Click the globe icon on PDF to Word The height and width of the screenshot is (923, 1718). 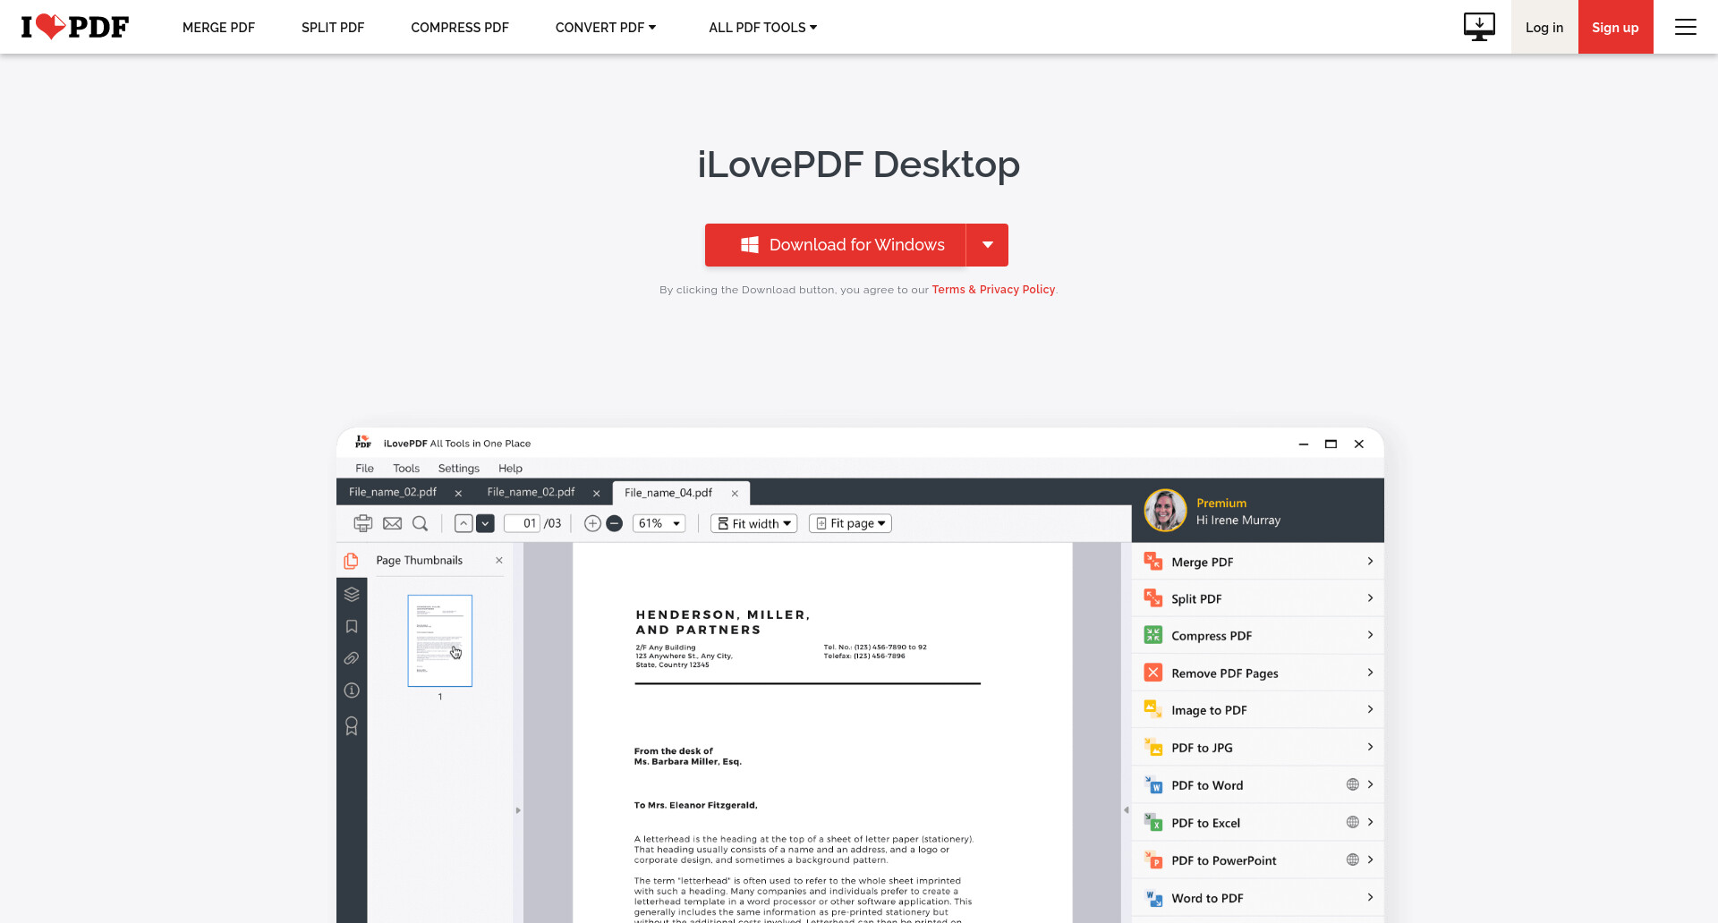tap(1353, 784)
